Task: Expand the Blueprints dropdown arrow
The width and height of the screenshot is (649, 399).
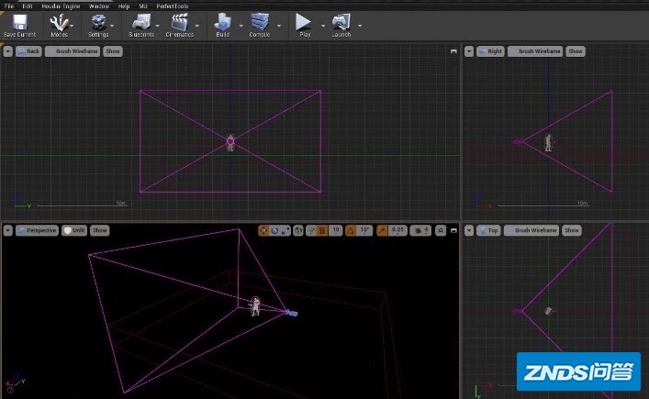Action: pyautogui.click(x=157, y=26)
